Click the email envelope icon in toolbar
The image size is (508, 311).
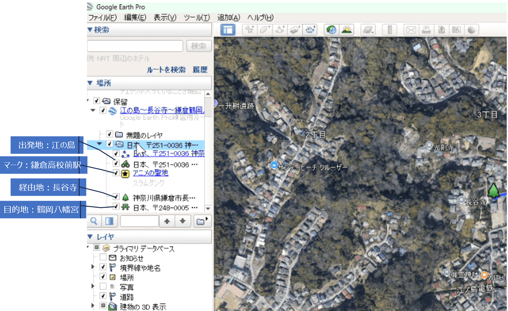click(x=411, y=30)
